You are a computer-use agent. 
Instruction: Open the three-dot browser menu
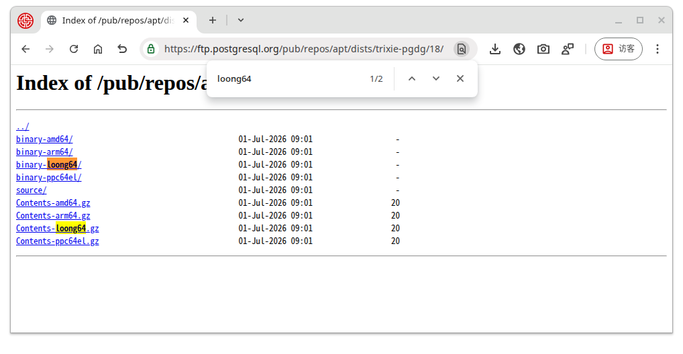[x=658, y=49]
